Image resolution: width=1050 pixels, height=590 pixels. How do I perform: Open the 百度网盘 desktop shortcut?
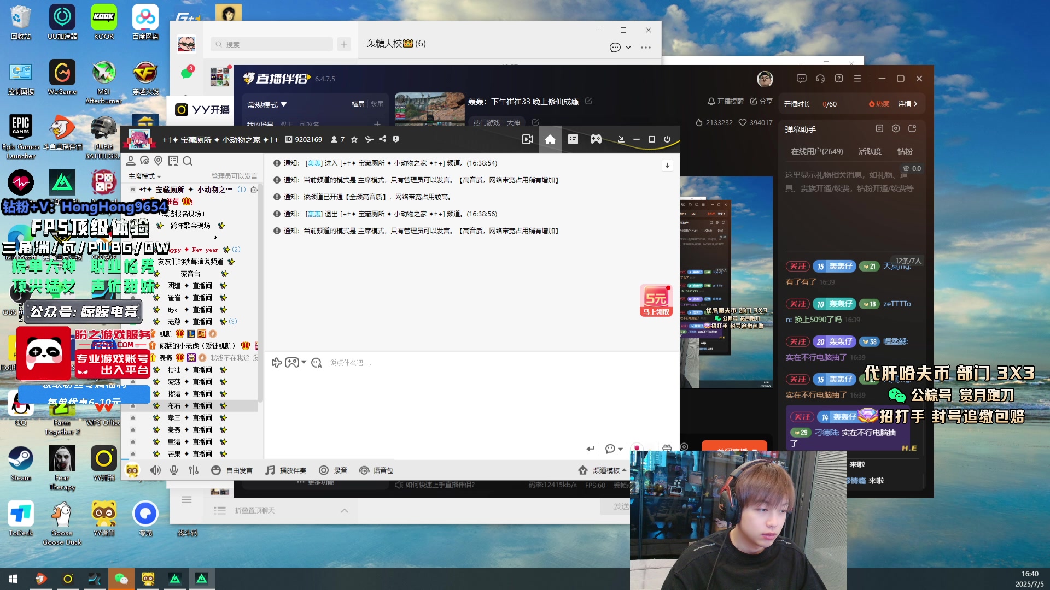coord(145,22)
